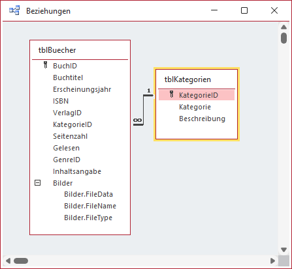Viewport: 292px width, 269px height.
Task: Click the Beziehungen relationships window icon
Action: coord(14,10)
